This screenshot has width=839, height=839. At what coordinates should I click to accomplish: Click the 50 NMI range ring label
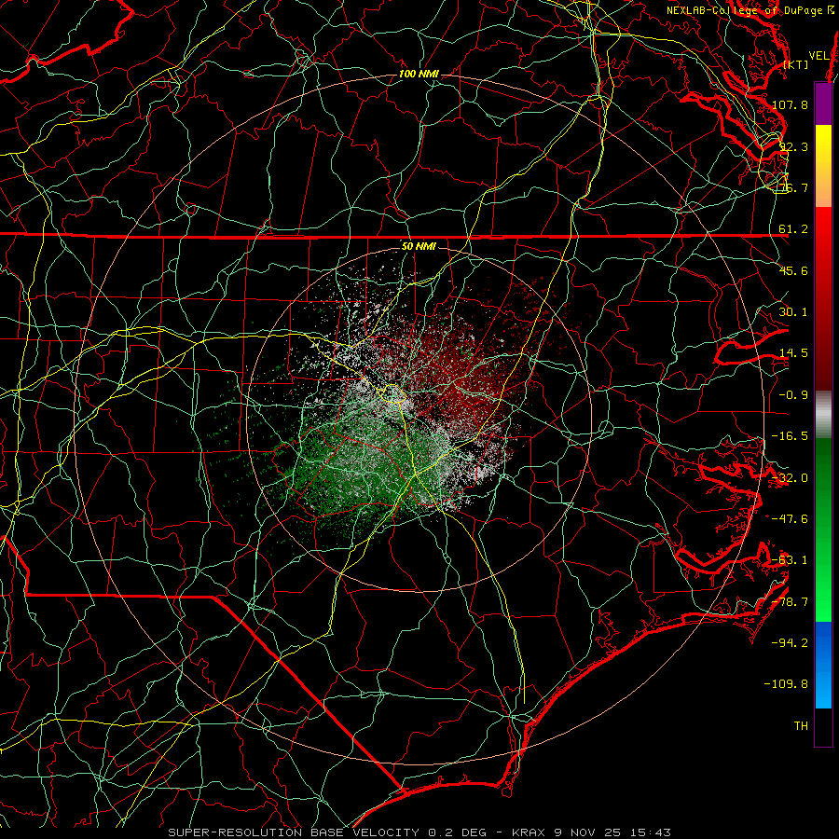(x=419, y=247)
